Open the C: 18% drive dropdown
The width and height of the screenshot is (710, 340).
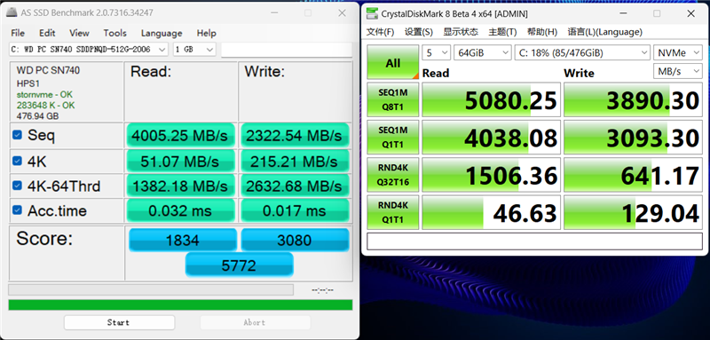coord(583,53)
